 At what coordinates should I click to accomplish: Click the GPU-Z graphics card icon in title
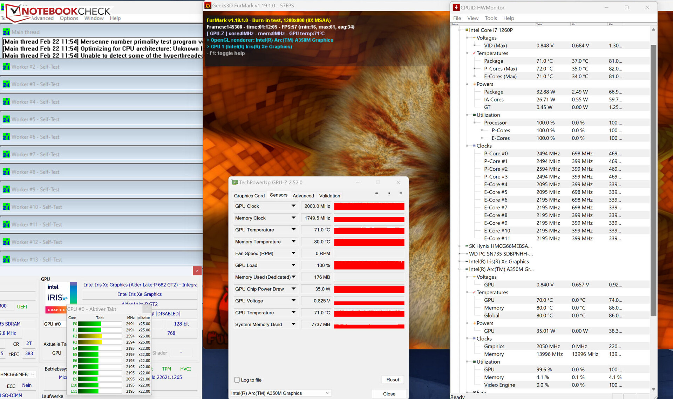point(234,182)
